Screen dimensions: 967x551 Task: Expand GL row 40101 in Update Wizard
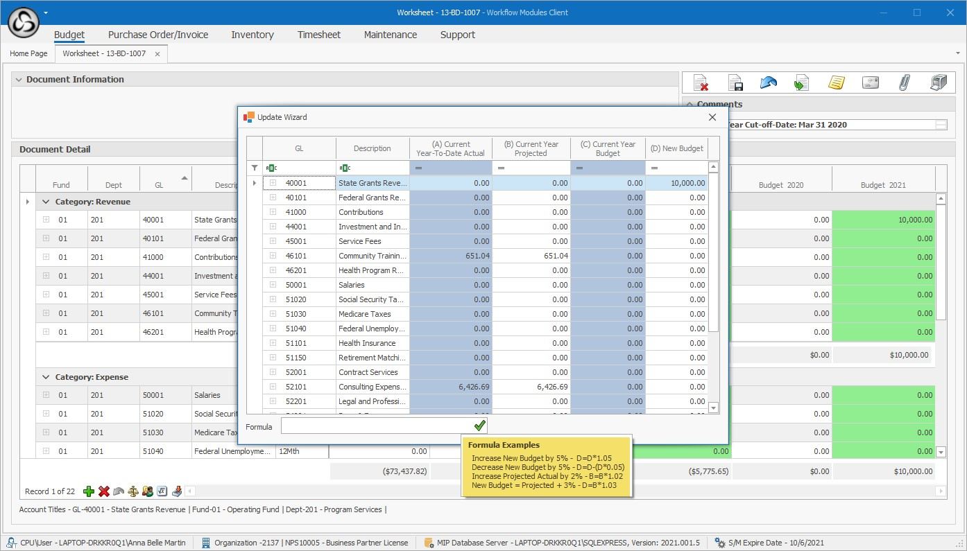point(273,198)
